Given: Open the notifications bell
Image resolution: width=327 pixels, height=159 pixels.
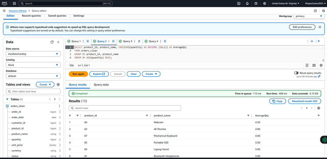Looking at the screenshot, I should (x=247, y=3).
